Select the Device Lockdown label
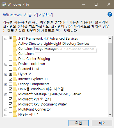This screenshot has width=114, height=128. [x=31, y=64]
